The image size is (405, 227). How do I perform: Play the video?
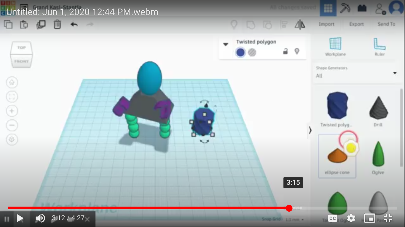pos(20,218)
